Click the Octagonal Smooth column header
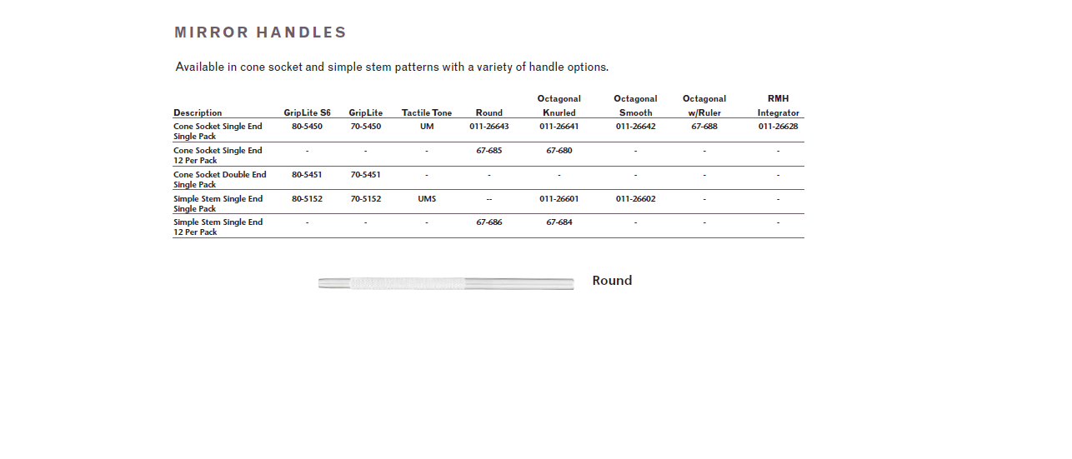 tap(635, 106)
